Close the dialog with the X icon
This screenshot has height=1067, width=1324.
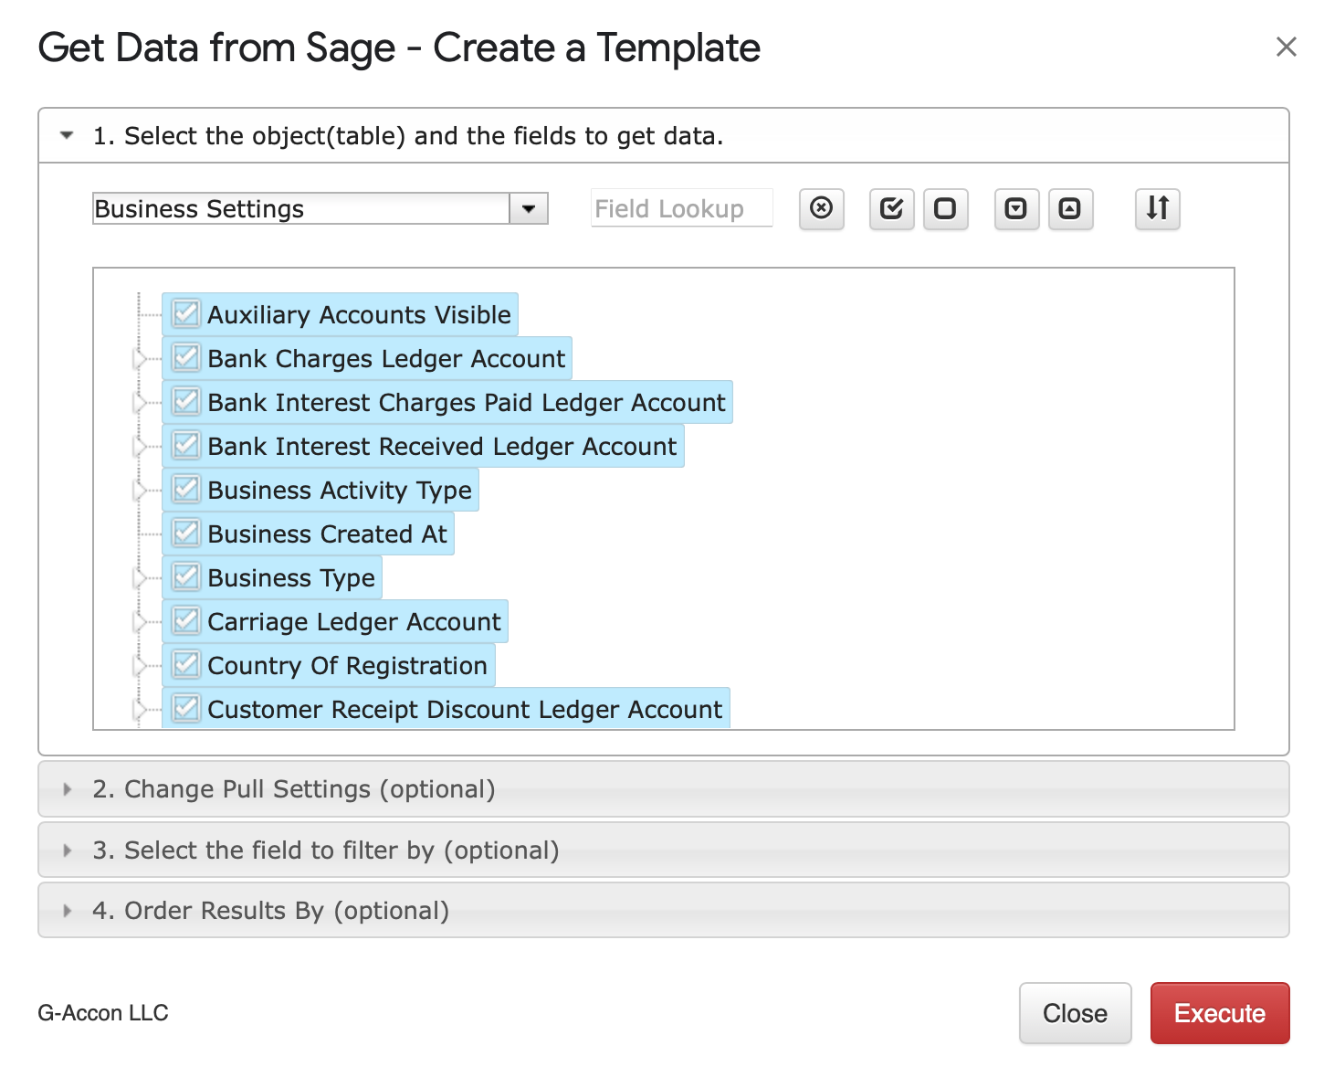click(1286, 47)
